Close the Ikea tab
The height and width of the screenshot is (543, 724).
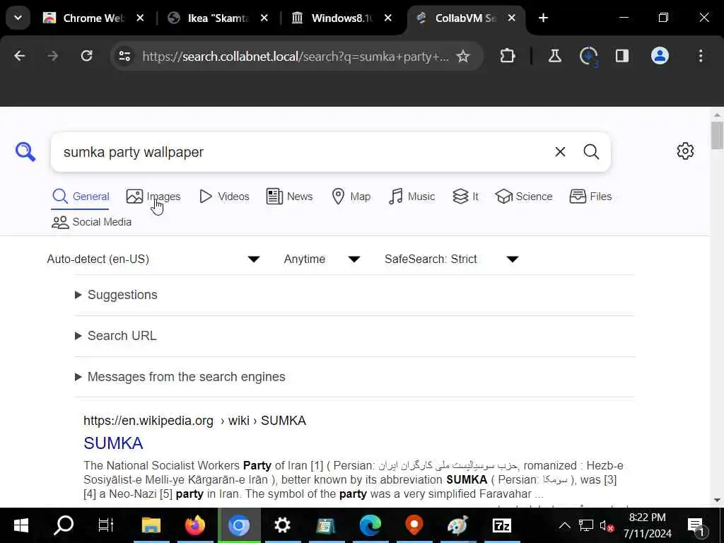tap(264, 18)
